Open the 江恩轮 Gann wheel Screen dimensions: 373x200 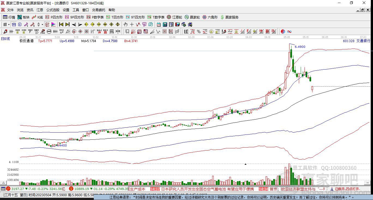coord(175,17)
